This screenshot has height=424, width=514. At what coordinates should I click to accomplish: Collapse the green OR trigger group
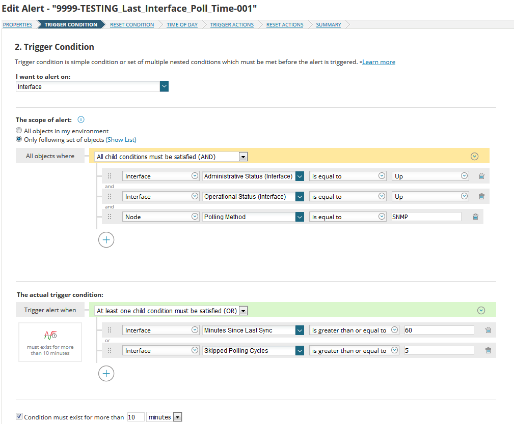click(481, 311)
